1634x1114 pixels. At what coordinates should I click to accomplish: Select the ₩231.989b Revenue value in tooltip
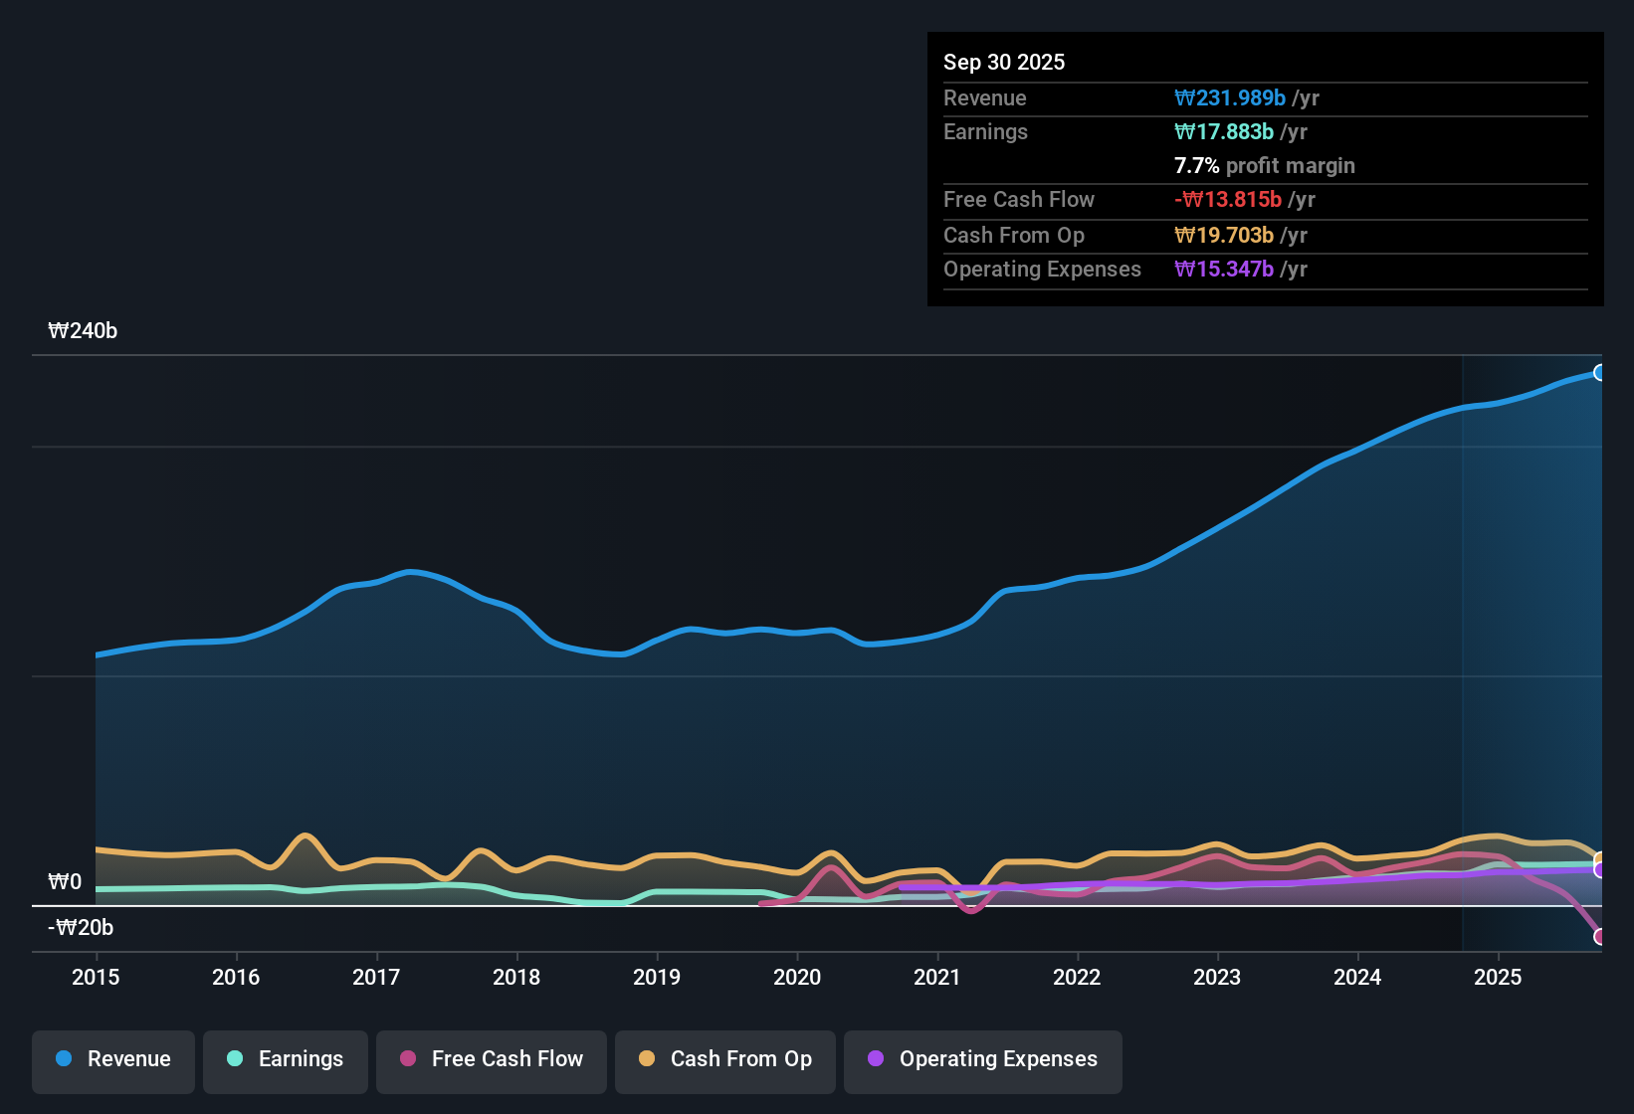[1231, 97]
